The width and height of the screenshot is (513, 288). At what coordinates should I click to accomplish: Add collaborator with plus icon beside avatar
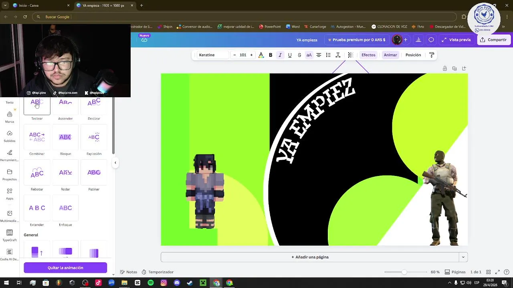(406, 40)
